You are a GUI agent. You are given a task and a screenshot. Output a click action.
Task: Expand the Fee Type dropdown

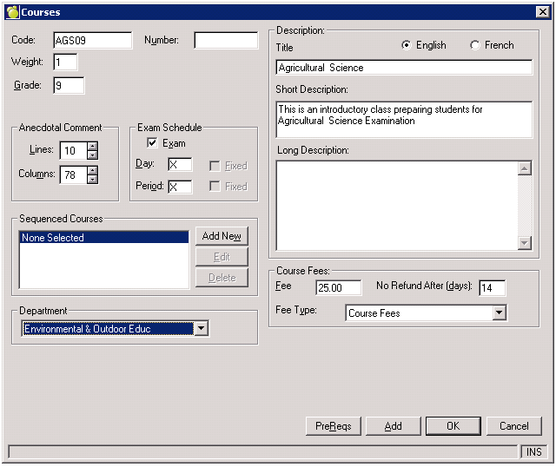click(499, 312)
